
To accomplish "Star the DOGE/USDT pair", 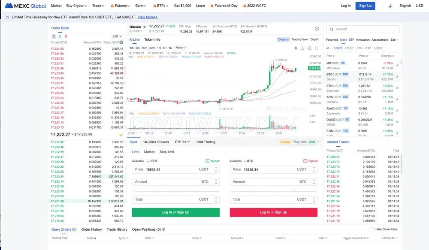I will pyautogui.click(x=397, y=122).
